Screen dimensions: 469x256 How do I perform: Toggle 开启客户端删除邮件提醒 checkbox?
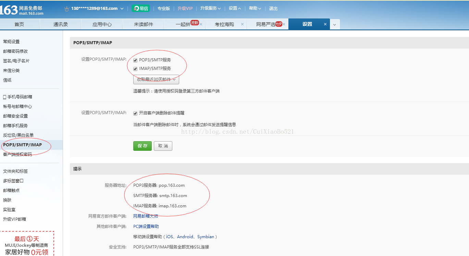tap(135, 113)
